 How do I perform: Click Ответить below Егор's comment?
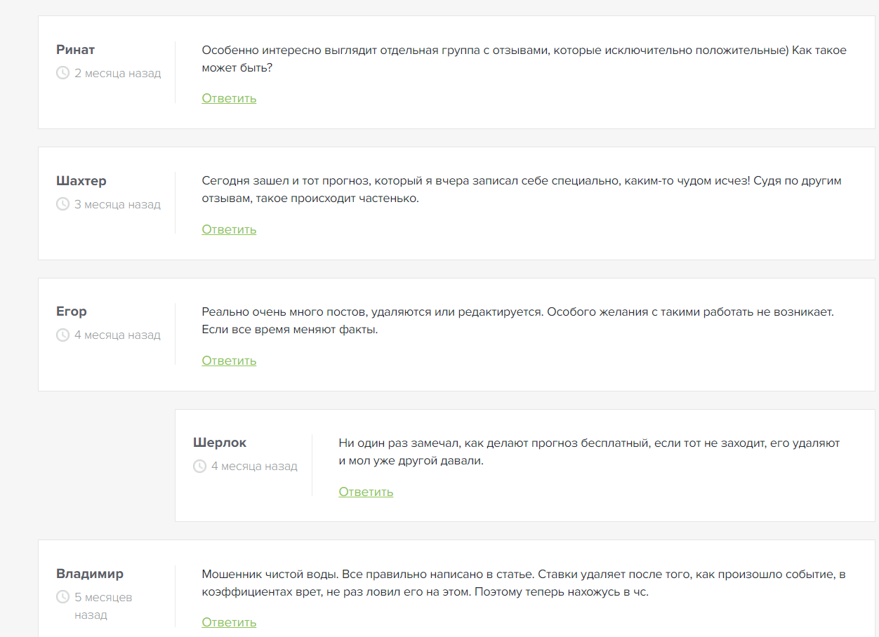point(229,361)
